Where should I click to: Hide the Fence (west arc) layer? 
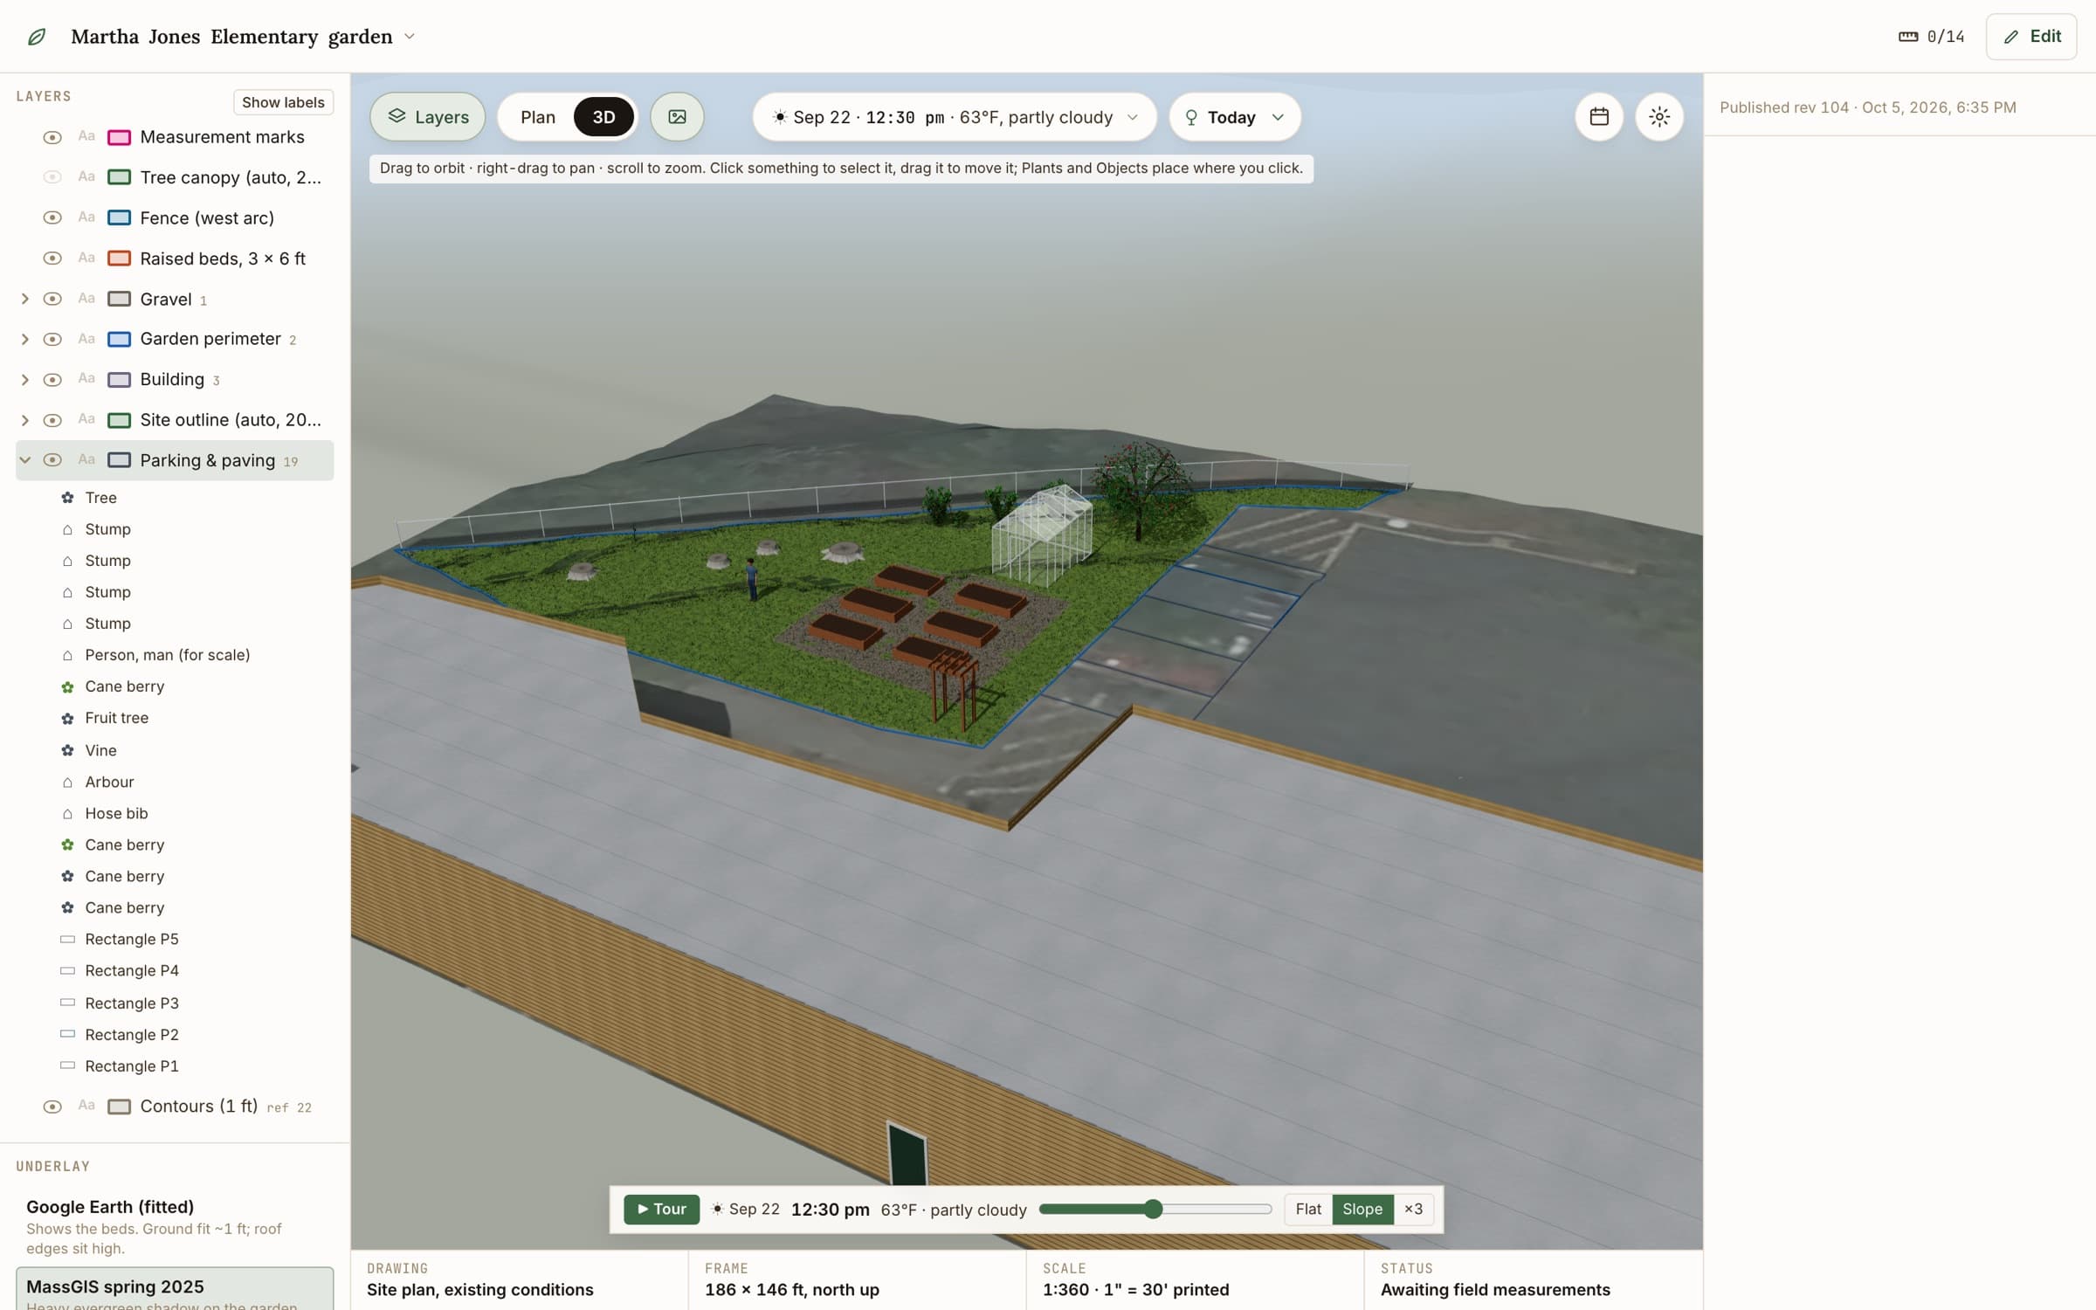[52, 217]
